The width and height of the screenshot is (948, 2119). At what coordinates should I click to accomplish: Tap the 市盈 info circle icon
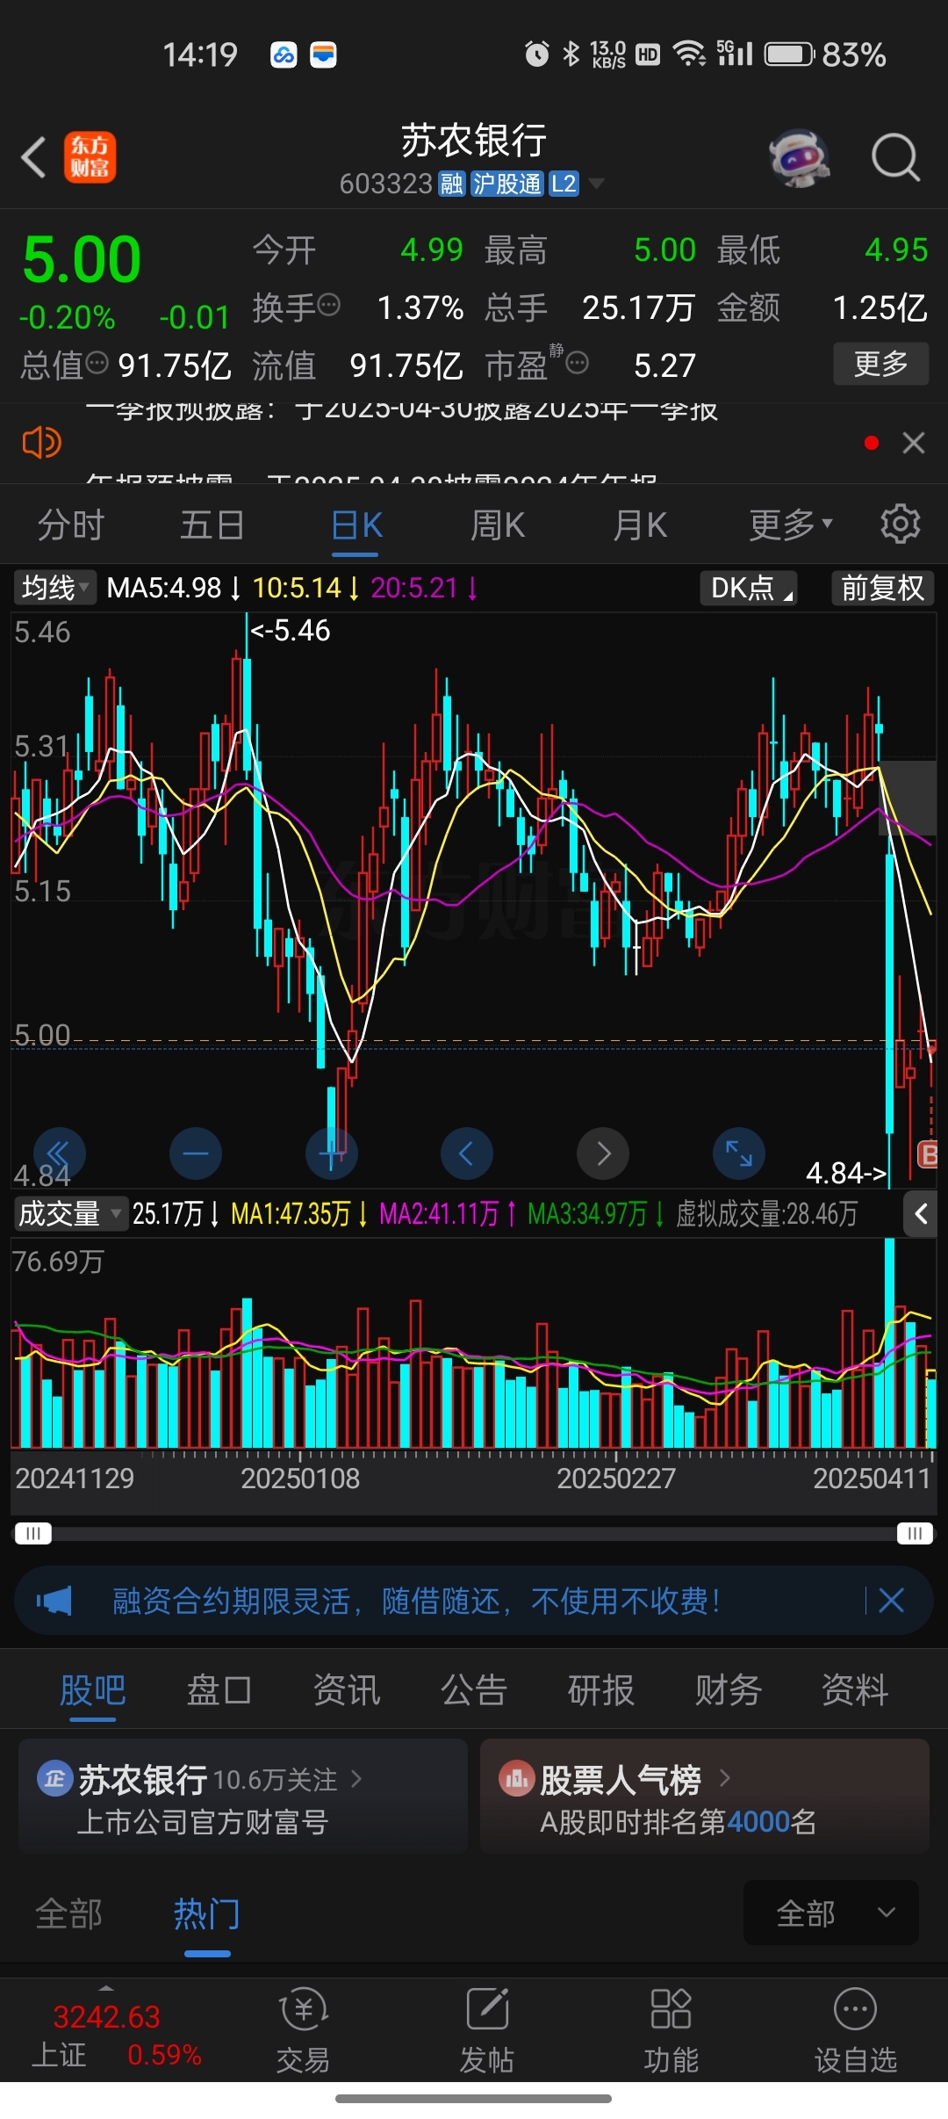577,362
